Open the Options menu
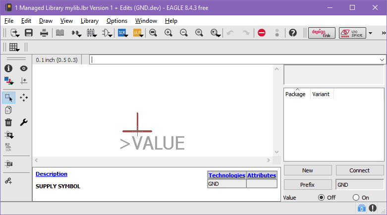 coord(117,21)
